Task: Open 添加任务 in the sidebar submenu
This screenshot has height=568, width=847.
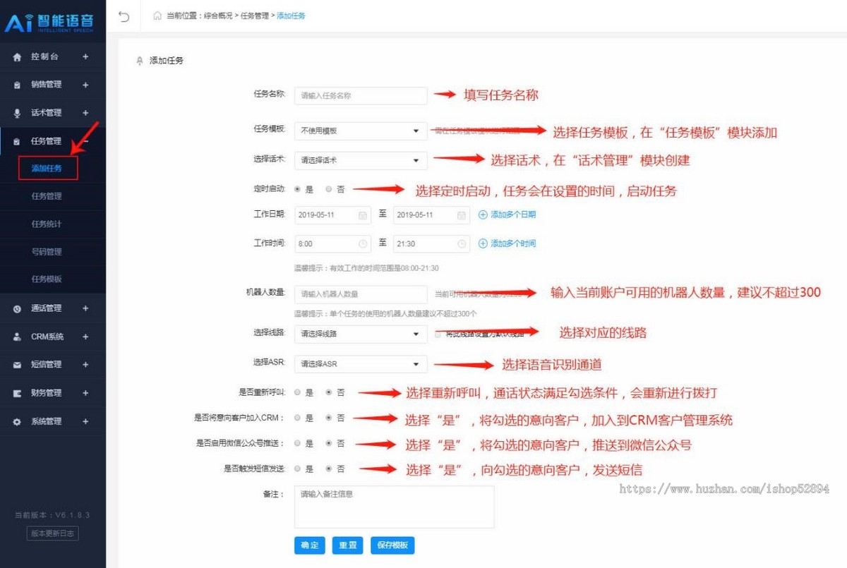Action: (47, 169)
